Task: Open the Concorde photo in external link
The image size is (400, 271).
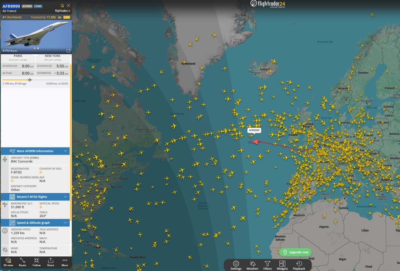Action: [x=68, y=51]
